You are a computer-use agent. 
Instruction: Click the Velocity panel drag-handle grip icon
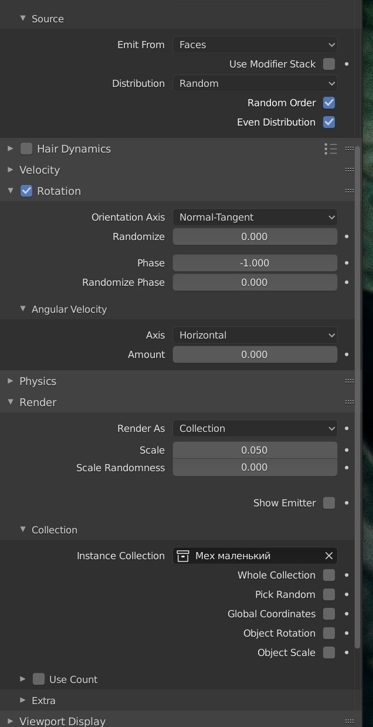point(350,170)
